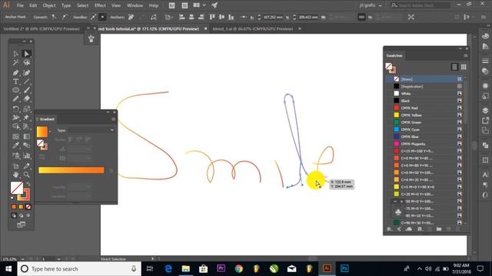Select the Pen tool
Screen dimensions: 492x276
pyautogui.click(x=15, y=73)
